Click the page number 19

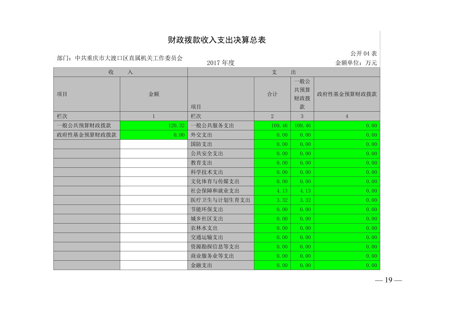point(388,280)
